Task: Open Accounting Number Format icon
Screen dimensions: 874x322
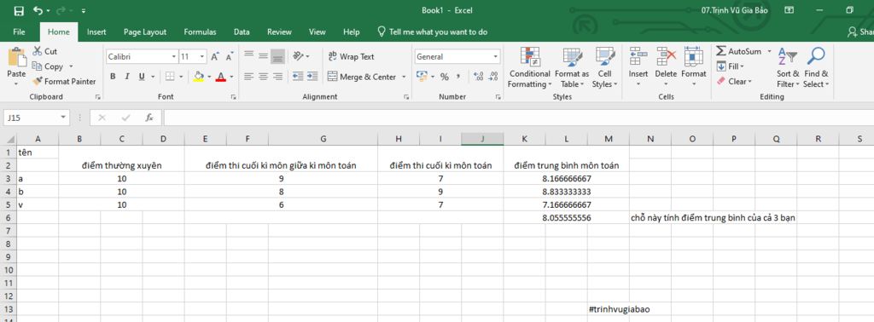Action: pyautogui.click(x=422, y=76)
